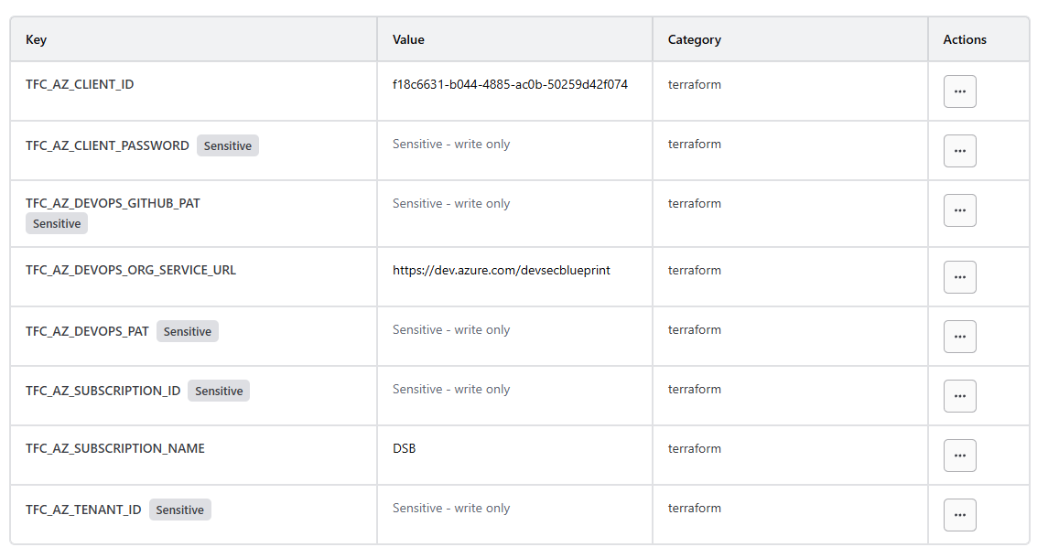Click the Category column header
This screenshot has height=558, width=1048.
694,39
